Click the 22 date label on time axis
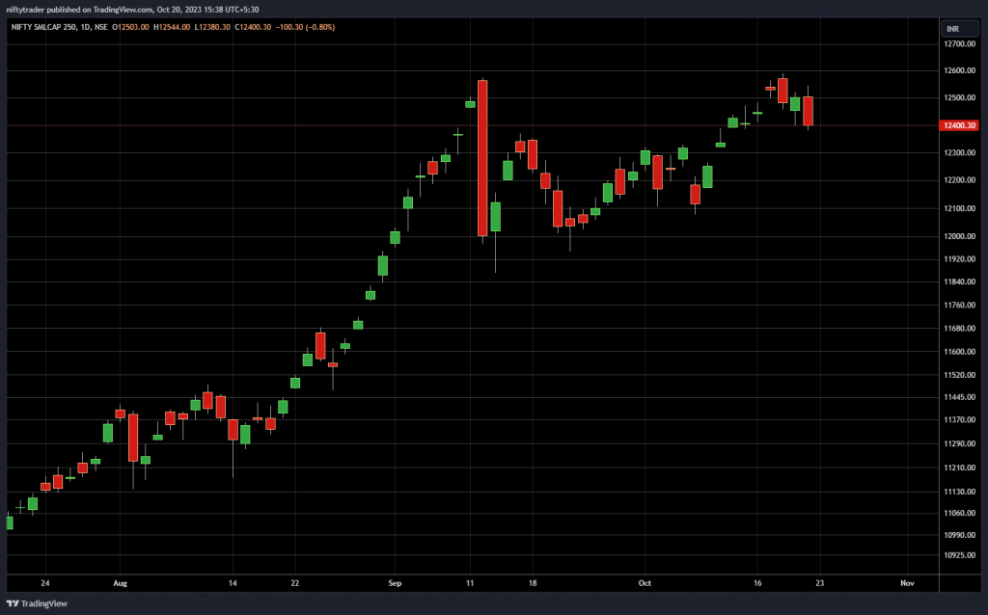Viewport: 988px width, 615px height. 295,583
